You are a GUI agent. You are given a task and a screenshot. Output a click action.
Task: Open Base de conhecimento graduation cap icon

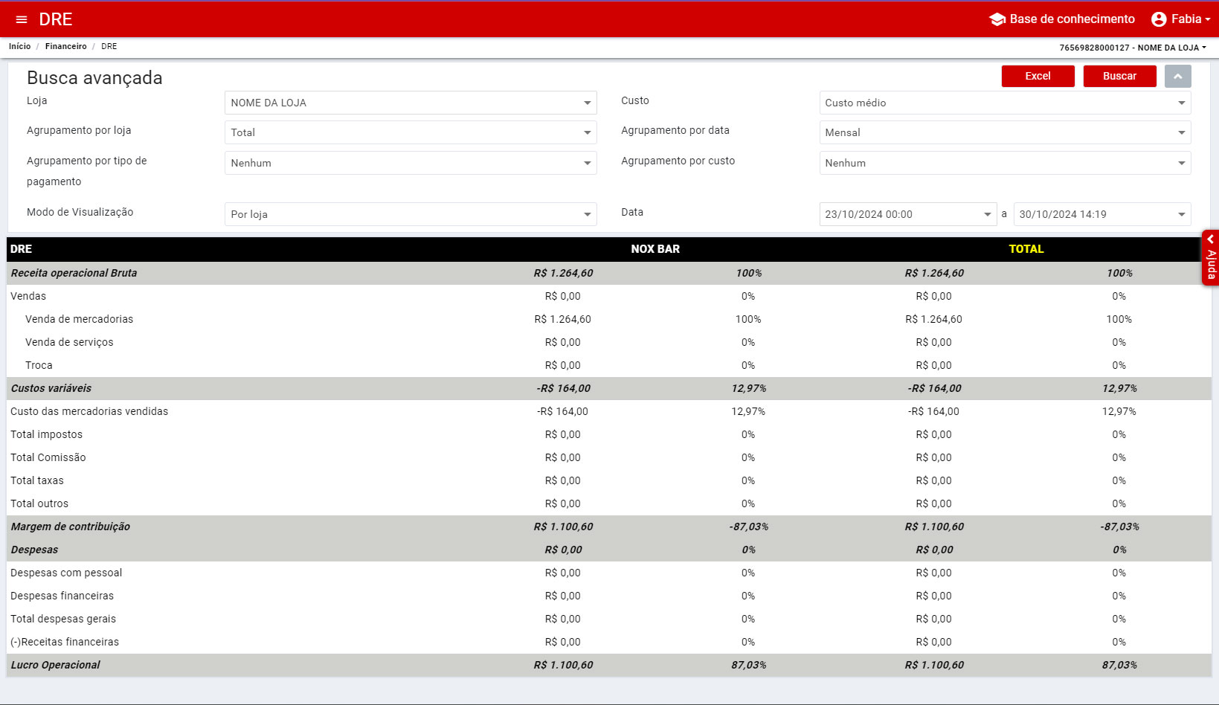997,19
